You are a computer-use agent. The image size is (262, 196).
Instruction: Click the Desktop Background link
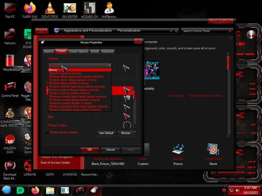(108, 159)
